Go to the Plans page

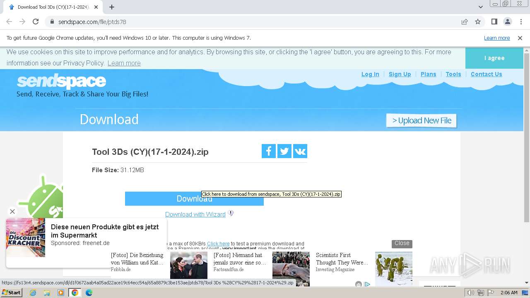click(x=428, y=74)
